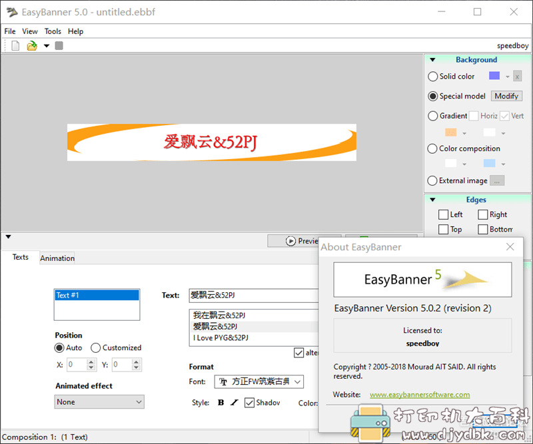Open the dropdown arrow beside the open icon
Viewport: 533px width, 444px height.
47,45
